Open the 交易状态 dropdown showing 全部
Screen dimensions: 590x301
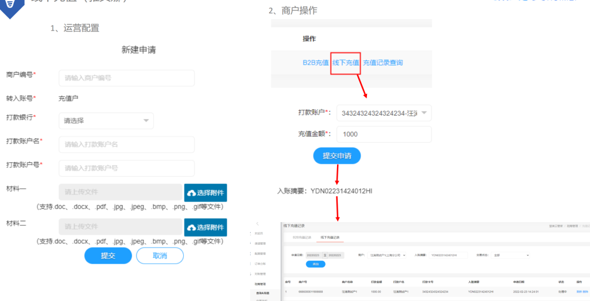(511, 255)
